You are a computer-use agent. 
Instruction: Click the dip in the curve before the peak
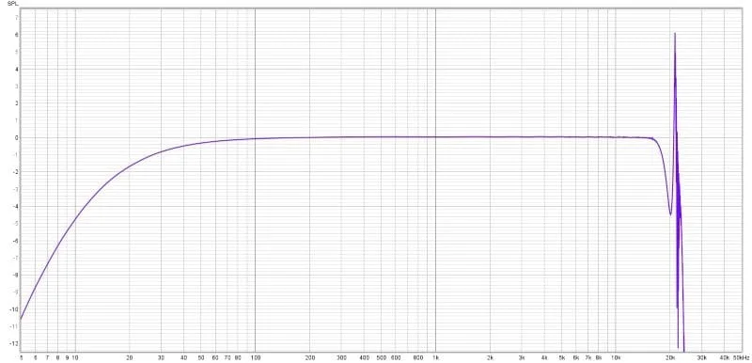tap(670, 213)
